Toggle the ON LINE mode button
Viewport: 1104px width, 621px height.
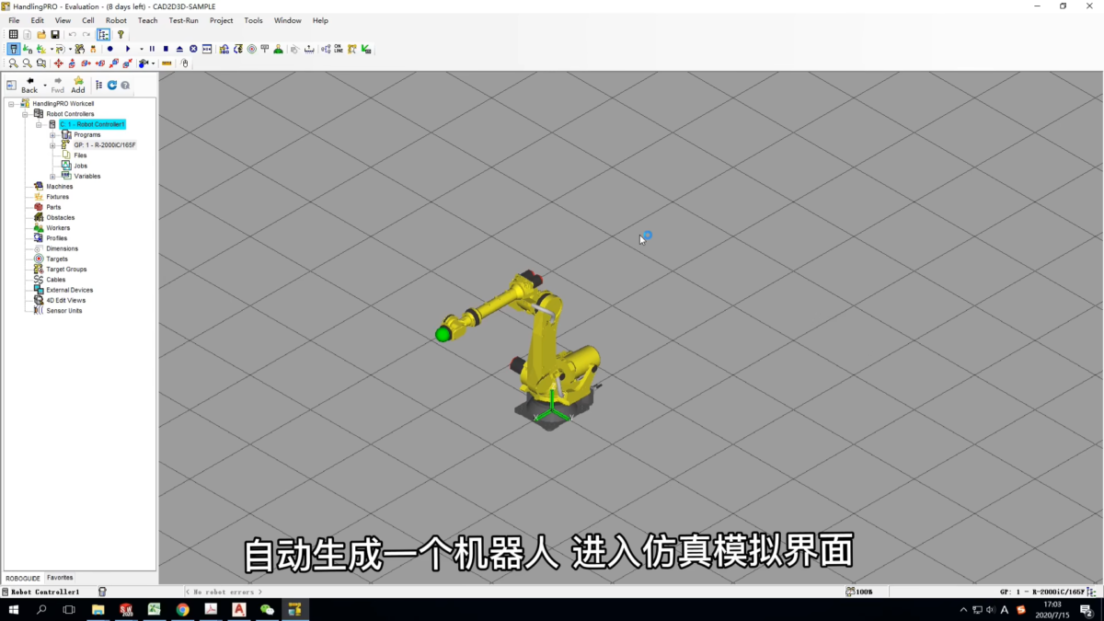coord(339,49)
